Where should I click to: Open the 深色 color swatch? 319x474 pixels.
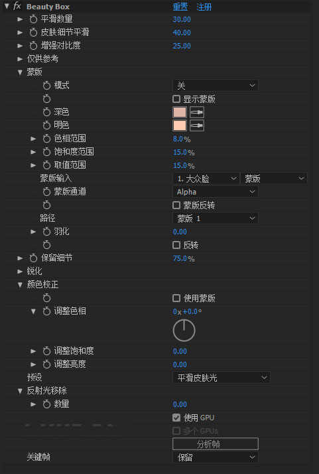[x=180, y=112]
